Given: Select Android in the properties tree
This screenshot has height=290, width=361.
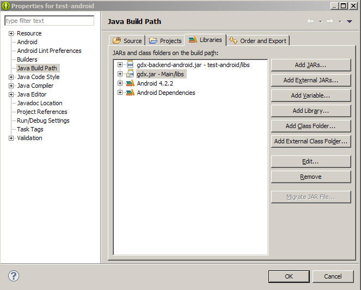Looking at the screenshot, I should click(27, 42).
